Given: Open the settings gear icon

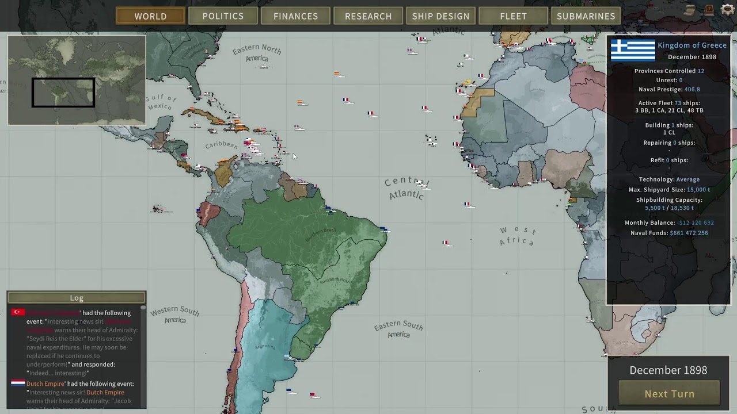Looking at the screenshot, I should [x=728, y=10].
